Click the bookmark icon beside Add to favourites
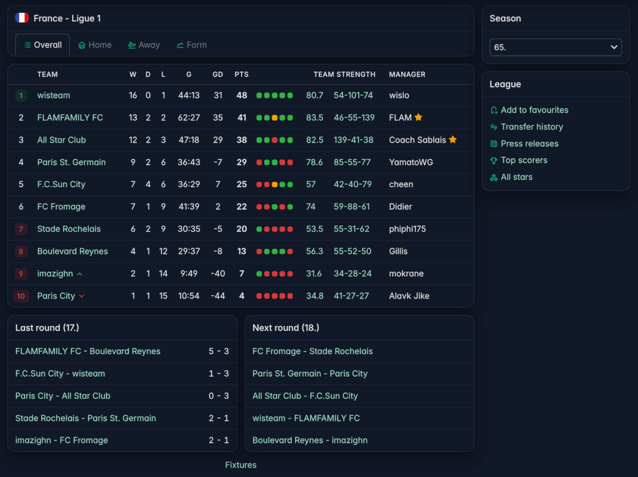This screenshot has width=638, height=477. pos(494,110)
